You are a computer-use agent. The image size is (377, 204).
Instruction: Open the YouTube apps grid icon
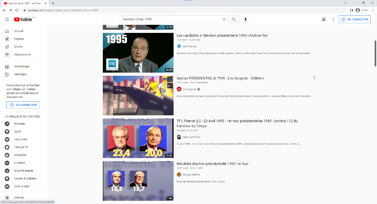(324, 19)
